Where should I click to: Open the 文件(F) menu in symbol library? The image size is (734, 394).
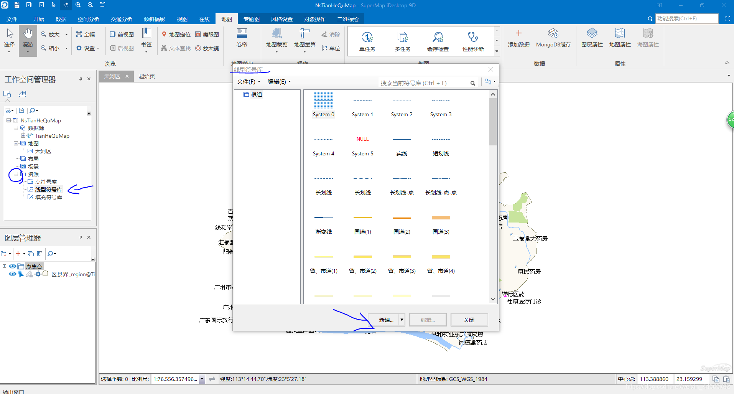(248, 82)
